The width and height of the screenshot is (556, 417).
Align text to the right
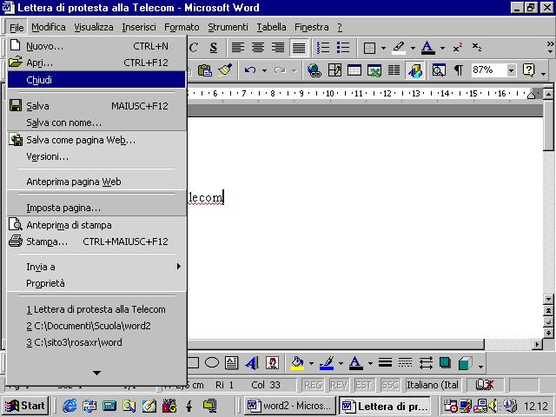click(278, 48)
